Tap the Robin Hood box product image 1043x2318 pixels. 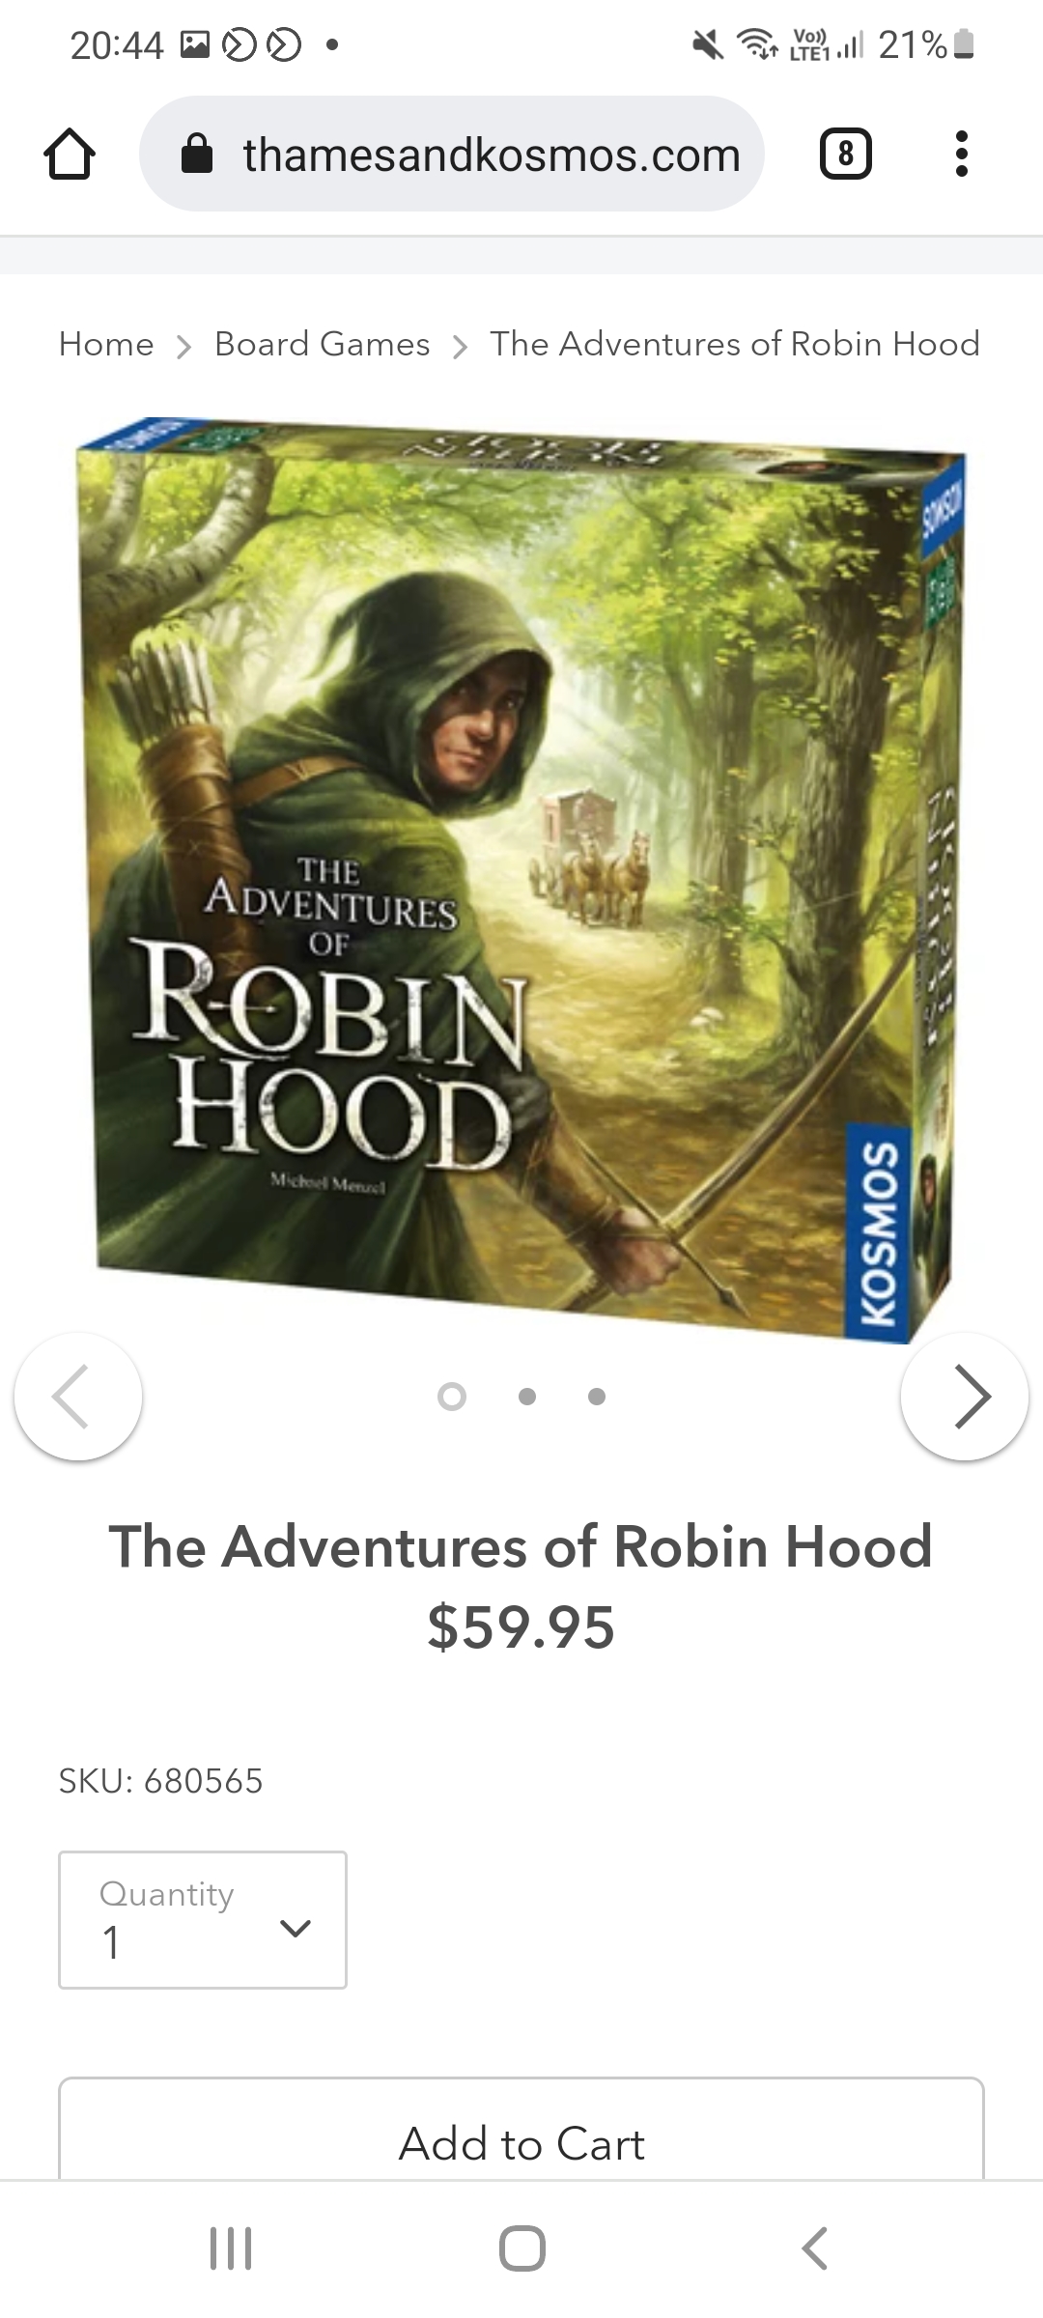[521, 879]
